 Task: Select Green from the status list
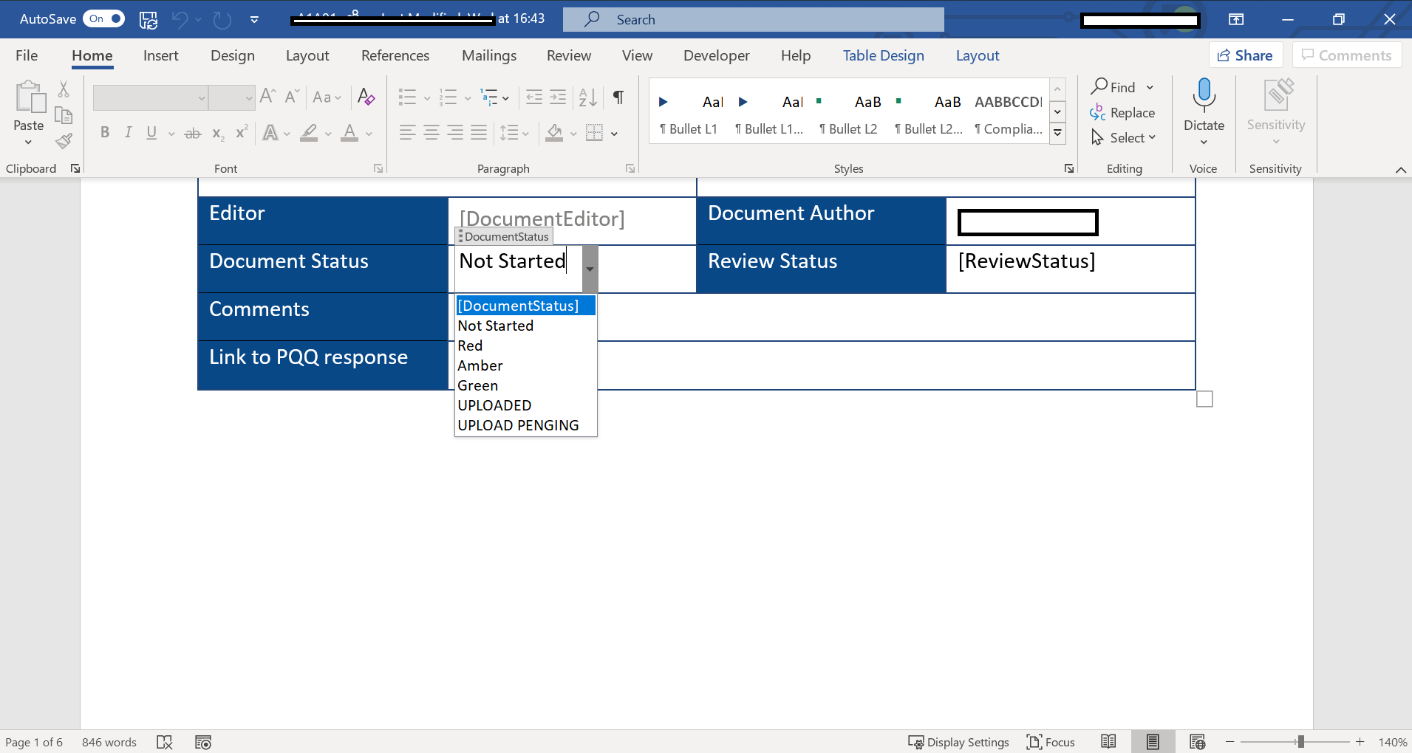point(477,385)
